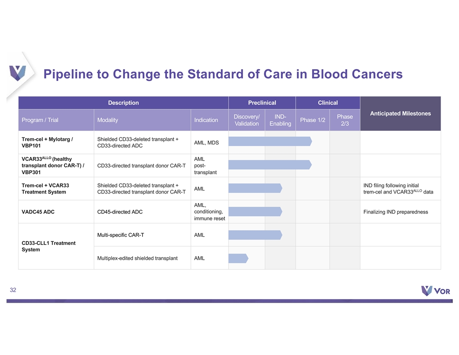Click the IND-Enabling column header
This screenshot has width=459, height=355.
pos(280,120)
